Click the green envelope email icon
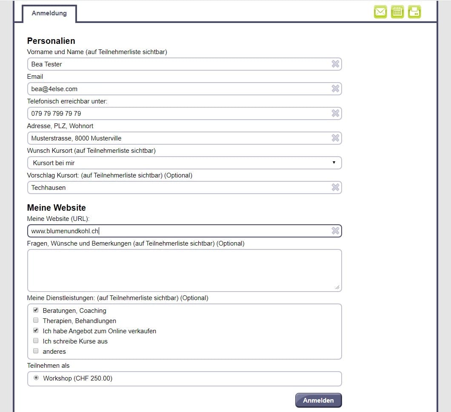The width and height of the screenshot is (451, 412). [380, 12]
